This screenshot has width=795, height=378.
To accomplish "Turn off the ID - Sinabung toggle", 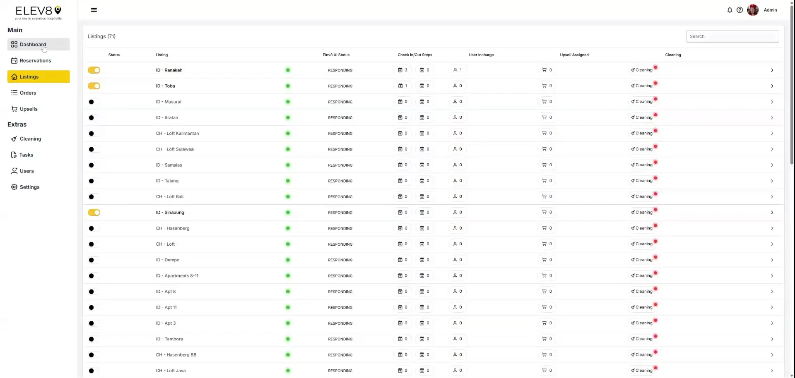I will [x=94, y=212].
